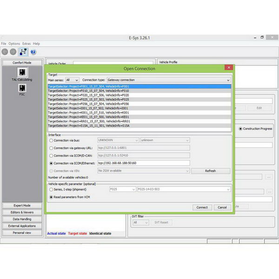Select Construction Progress radio button
Image resolution: width=279 pixels, height=279 pixels.
tap(240, 129)
